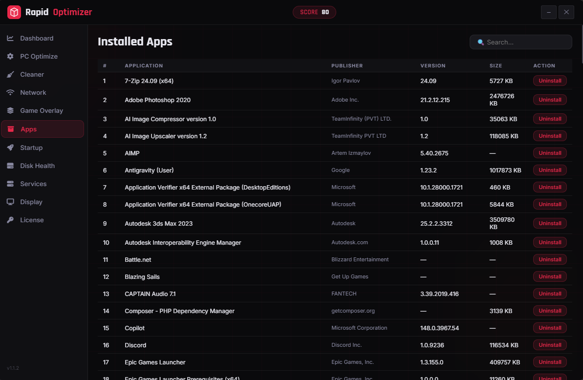Click the PC Optimize gear icon
583x380 pixels.
pos(10,57)
